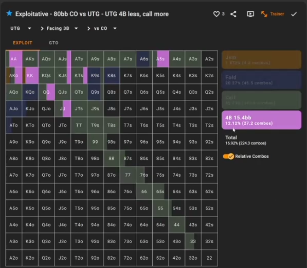The image size is (307, 268).
Task: Open the video player icon
Action: pos(250,14)
